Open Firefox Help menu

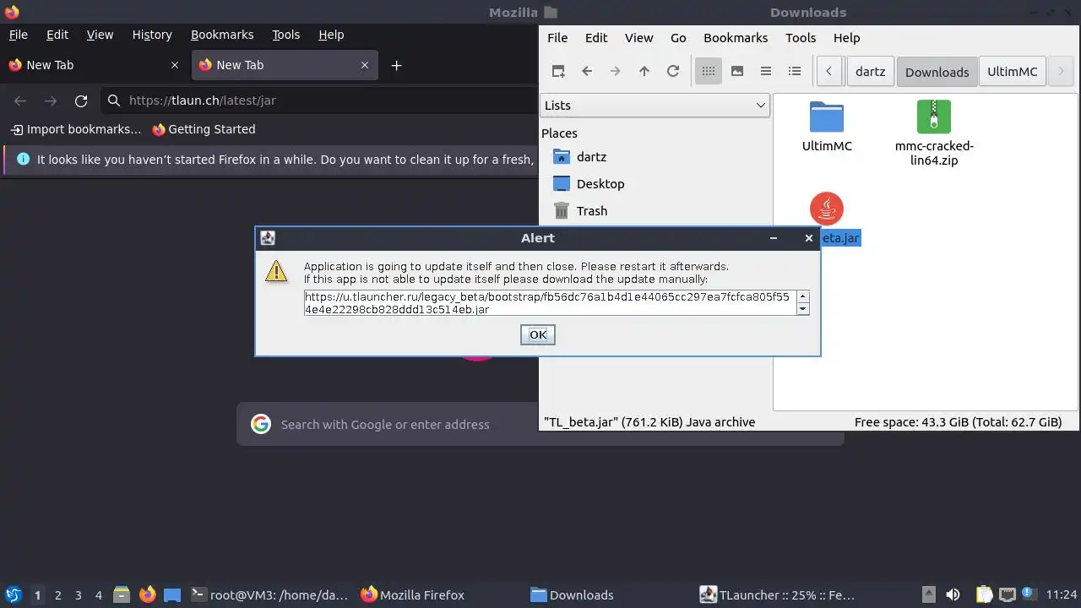pos(331,35)
